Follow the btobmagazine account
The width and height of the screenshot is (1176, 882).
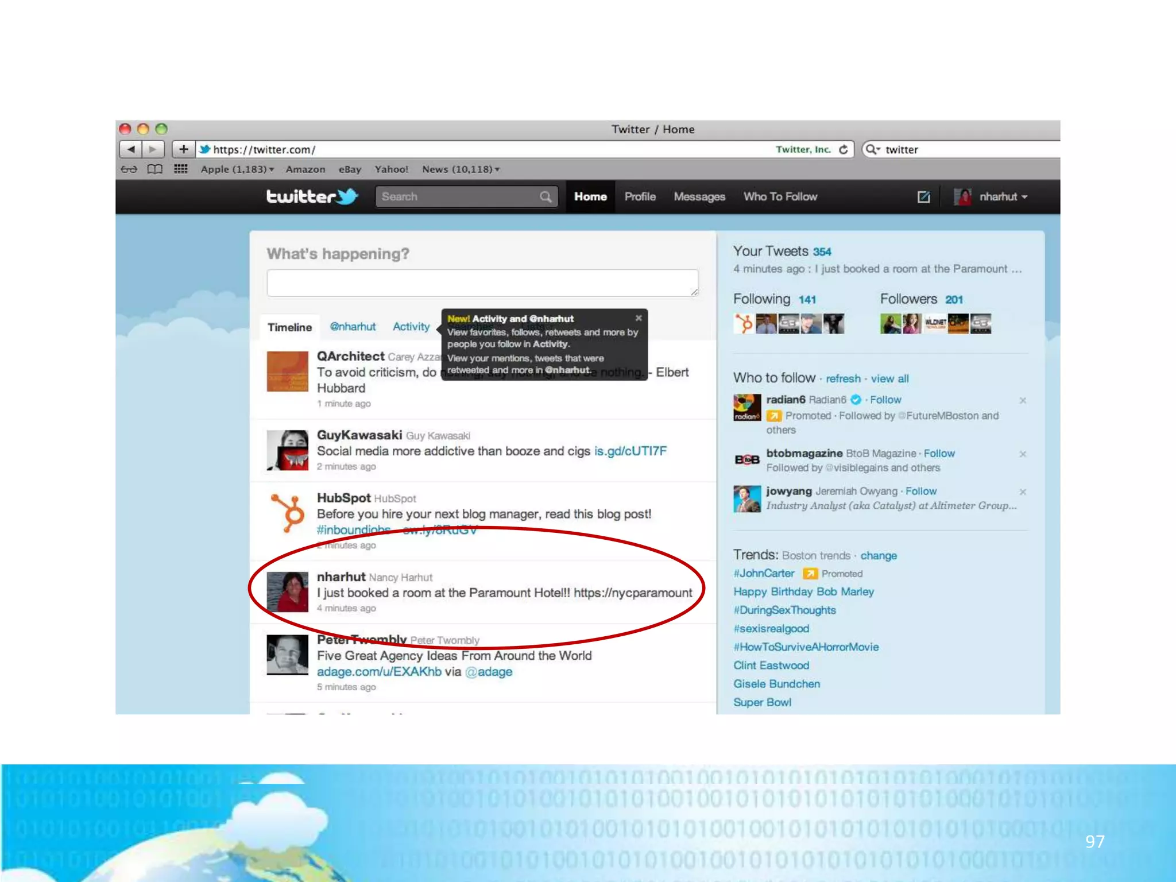tap(939, 454)
